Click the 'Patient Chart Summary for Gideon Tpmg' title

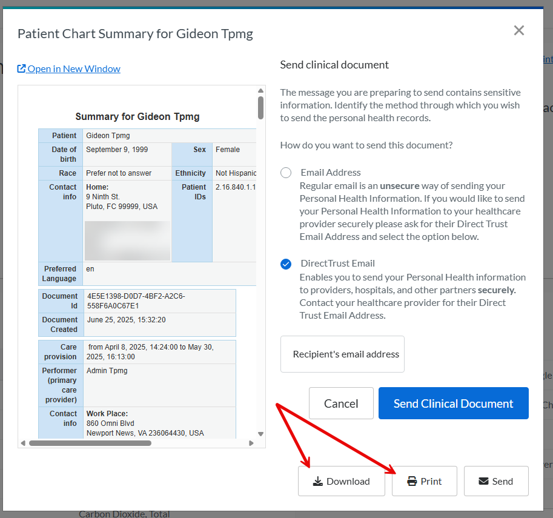point(135,34)
